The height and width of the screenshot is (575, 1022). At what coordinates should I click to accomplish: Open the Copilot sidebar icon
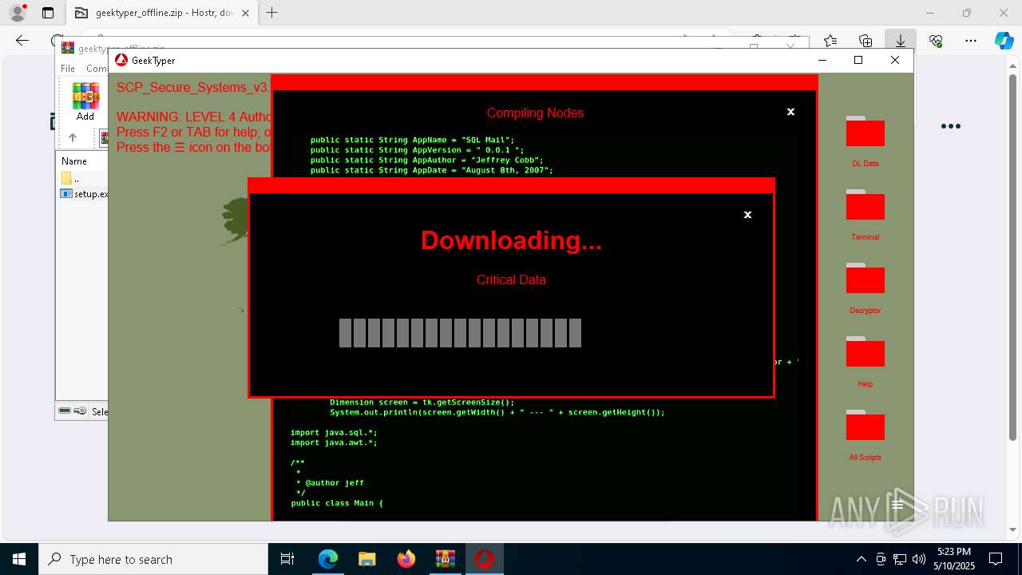[x=1004, y=41]
